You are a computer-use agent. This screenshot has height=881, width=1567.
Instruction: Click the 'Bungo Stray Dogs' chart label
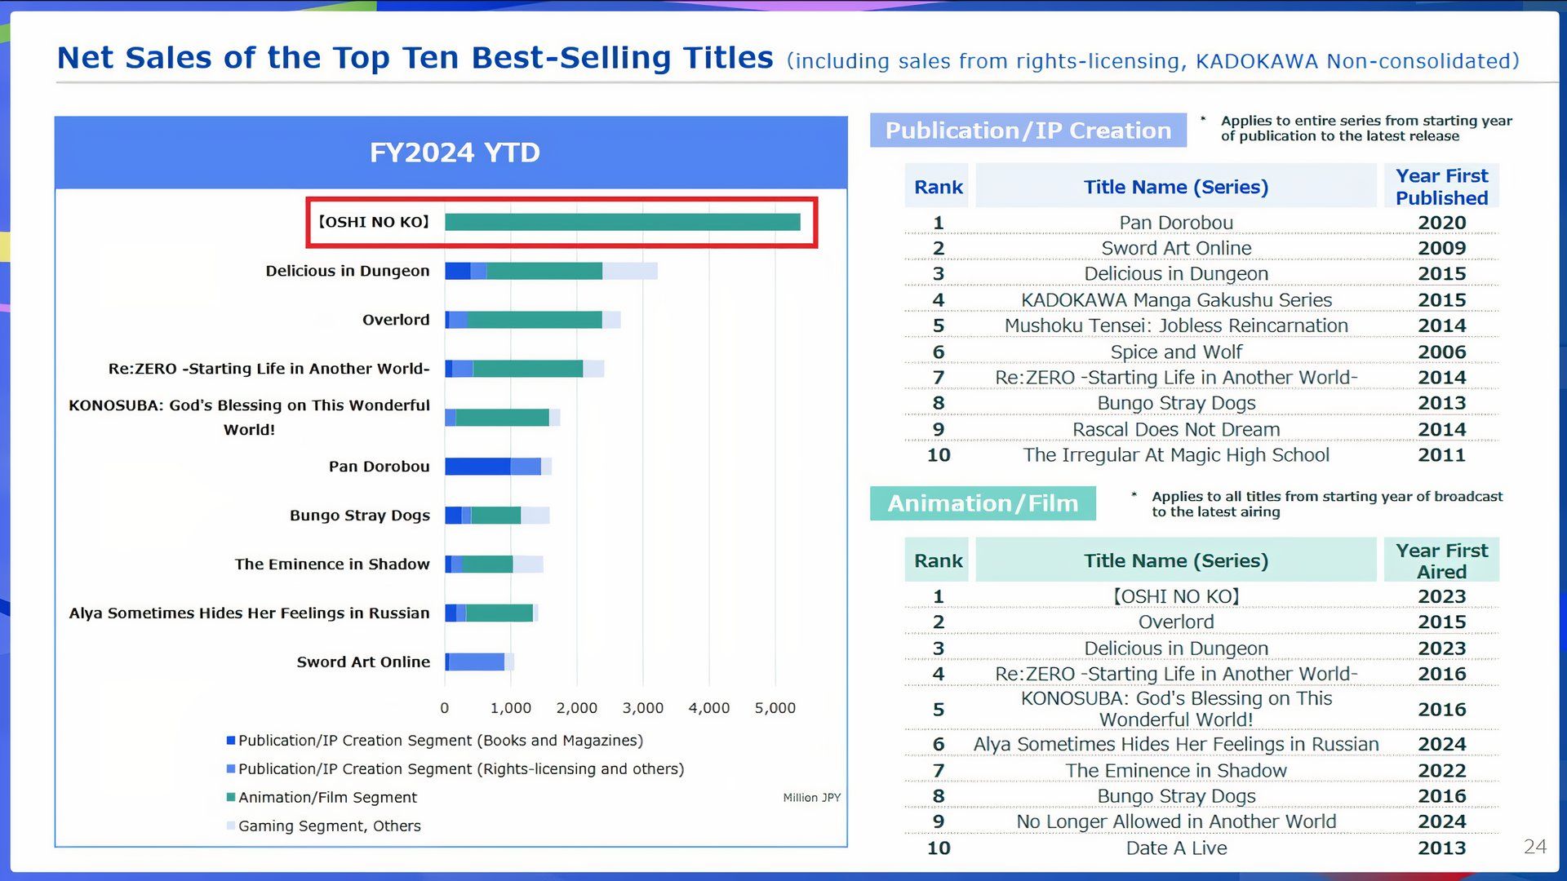click(x=360, y=516)
